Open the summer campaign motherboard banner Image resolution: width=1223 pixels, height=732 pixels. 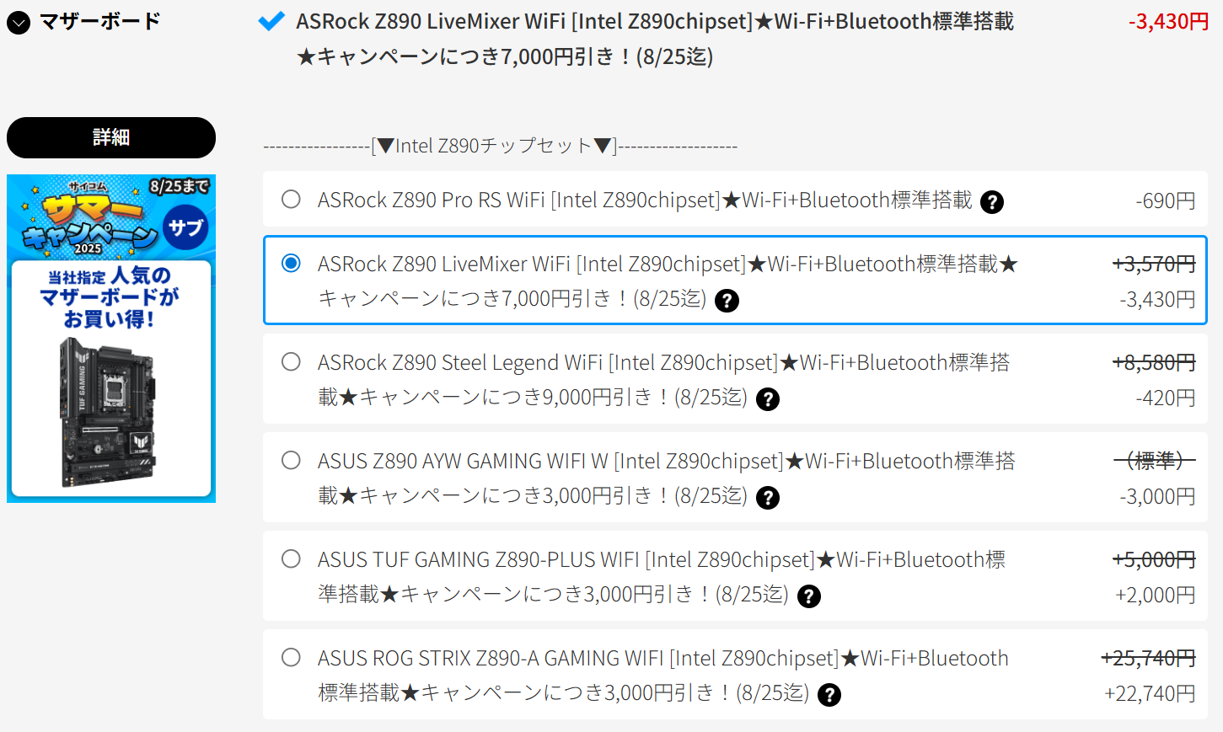click(x=111, y=339)
